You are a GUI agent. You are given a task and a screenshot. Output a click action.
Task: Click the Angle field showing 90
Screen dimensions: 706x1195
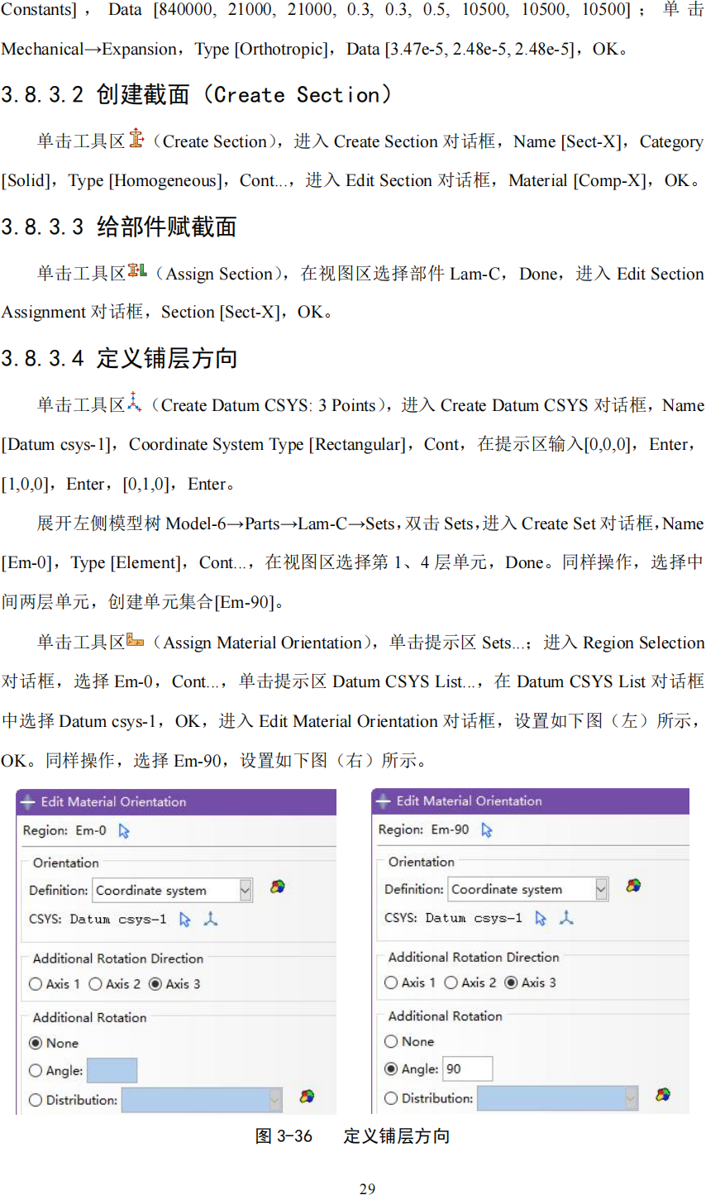click(x=467, y=1068)
